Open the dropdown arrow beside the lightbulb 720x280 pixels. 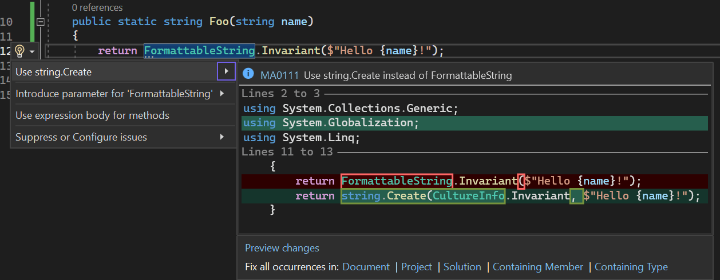[x=32, y=51]
